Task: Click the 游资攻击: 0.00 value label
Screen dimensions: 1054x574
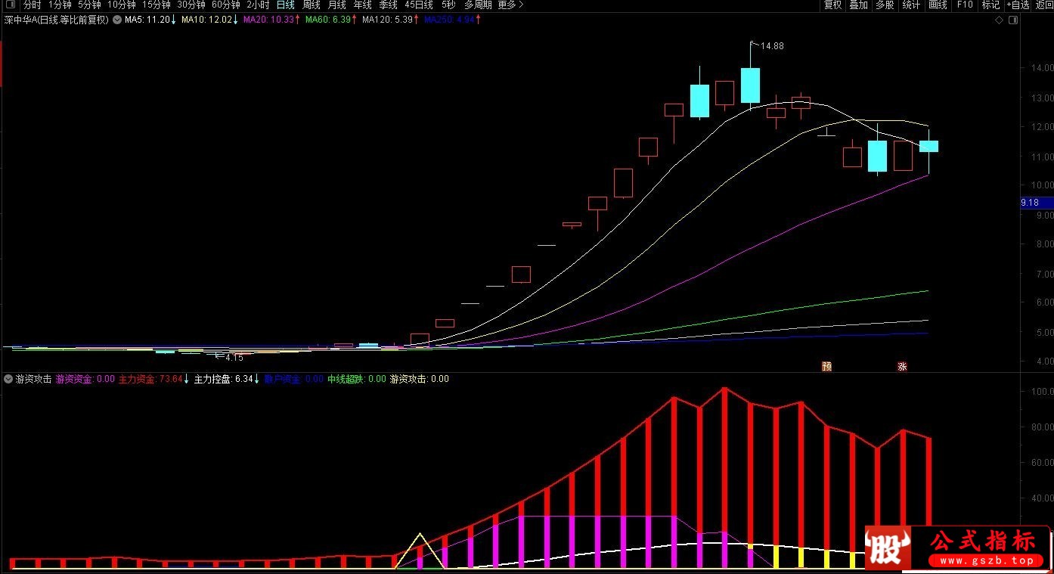Action: coord(419,379)
